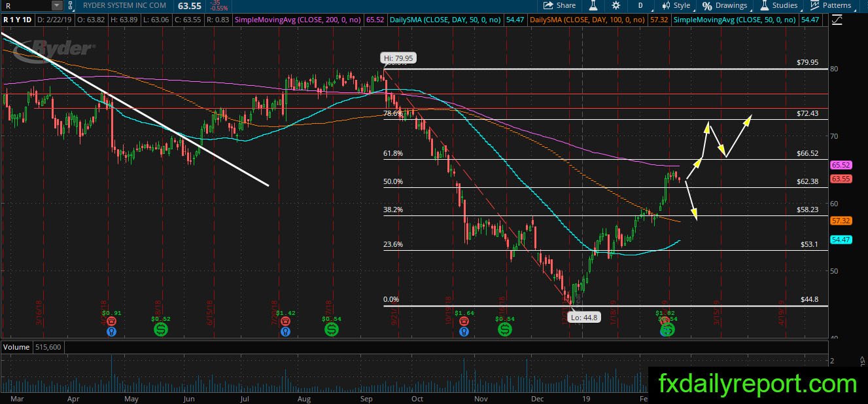Click the Lo: 44.8 price bubble
The image size is (868, 404).
point(585,318)
